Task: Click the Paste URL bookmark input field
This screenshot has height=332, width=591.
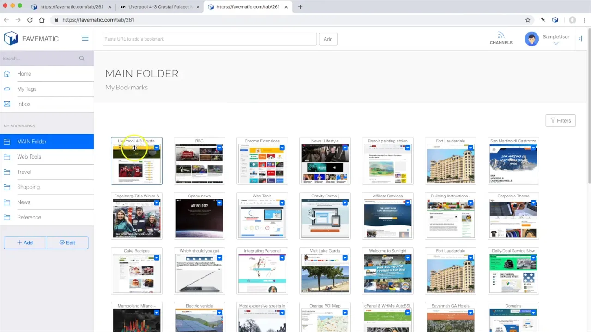Action: tap(210, 39)
